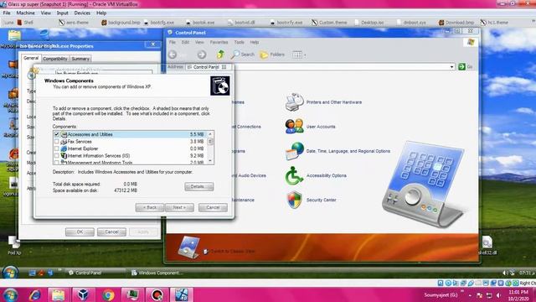Open the User Accounts icon
This screenshot has width=536, height=302.
click(294, 127)
